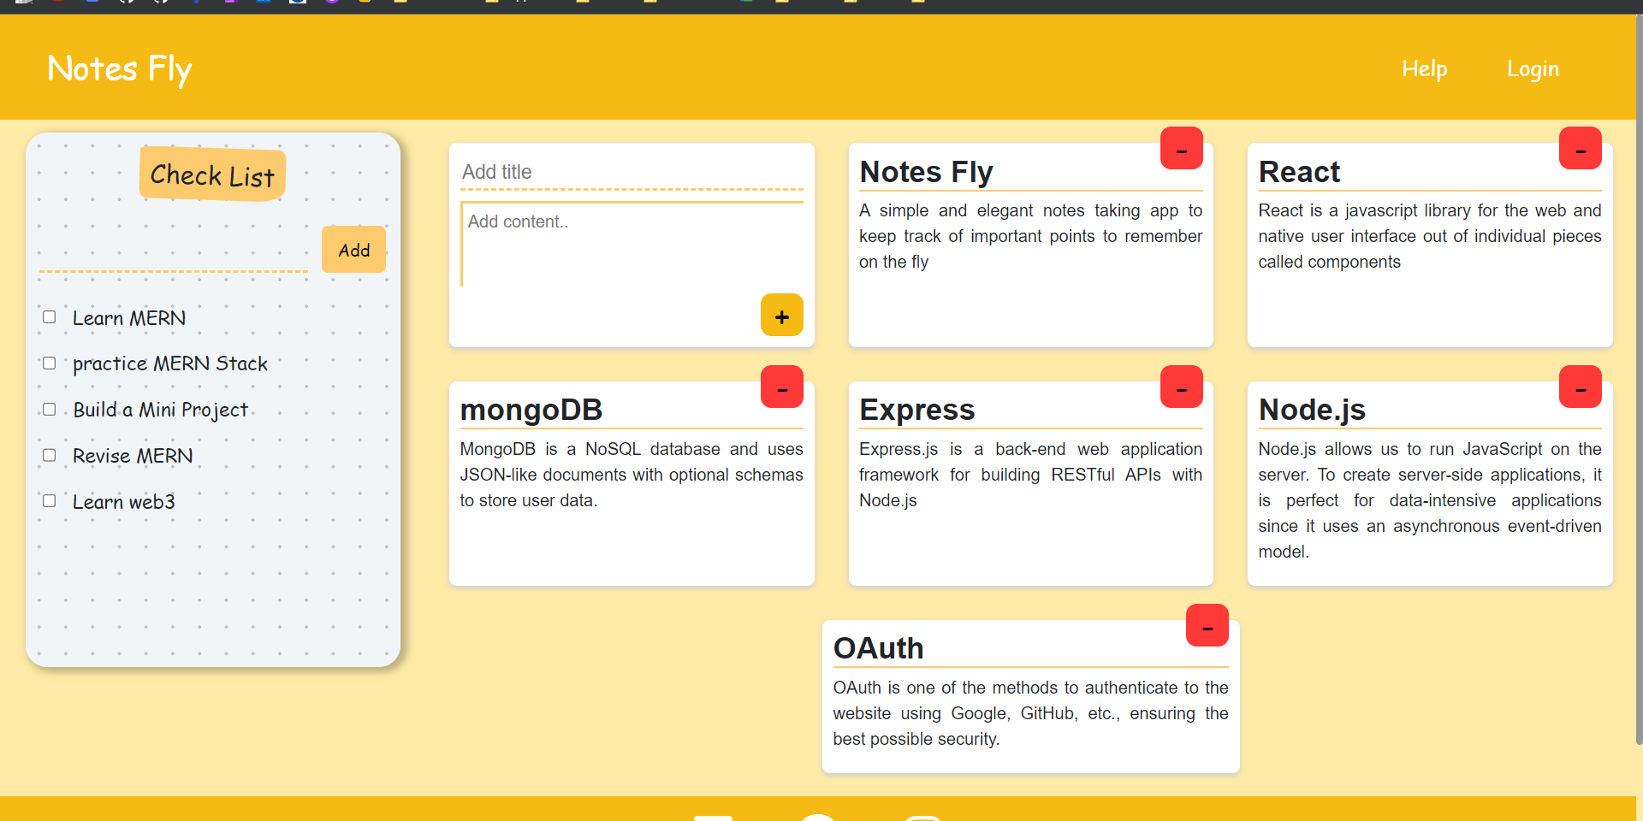Click the OAuth note description text
The width and height of the screenshot is (1643, 821).
click(1030, 713)
